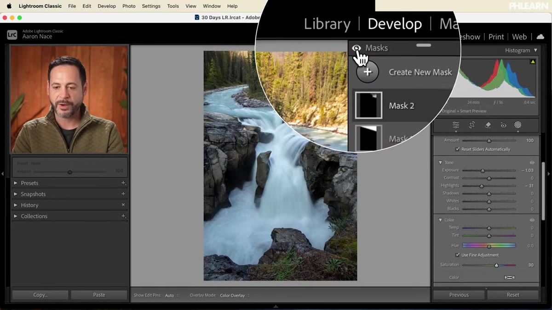
Task: Open the View menu
Action: 191,6
